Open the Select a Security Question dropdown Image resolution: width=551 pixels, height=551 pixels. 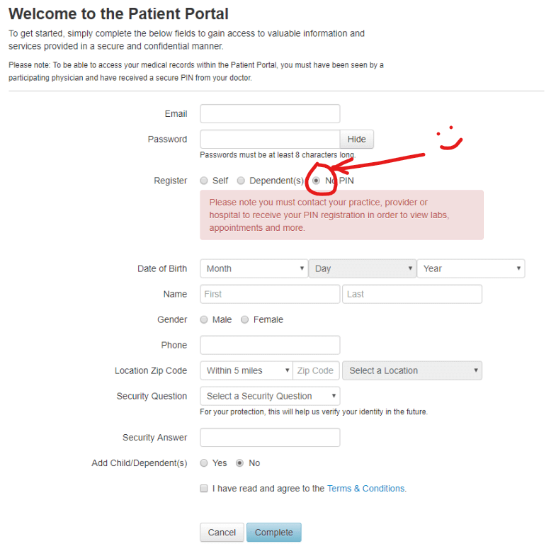(270, 396)
